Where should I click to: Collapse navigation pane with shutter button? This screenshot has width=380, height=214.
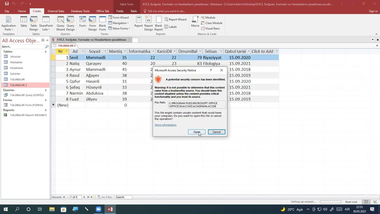47,40
